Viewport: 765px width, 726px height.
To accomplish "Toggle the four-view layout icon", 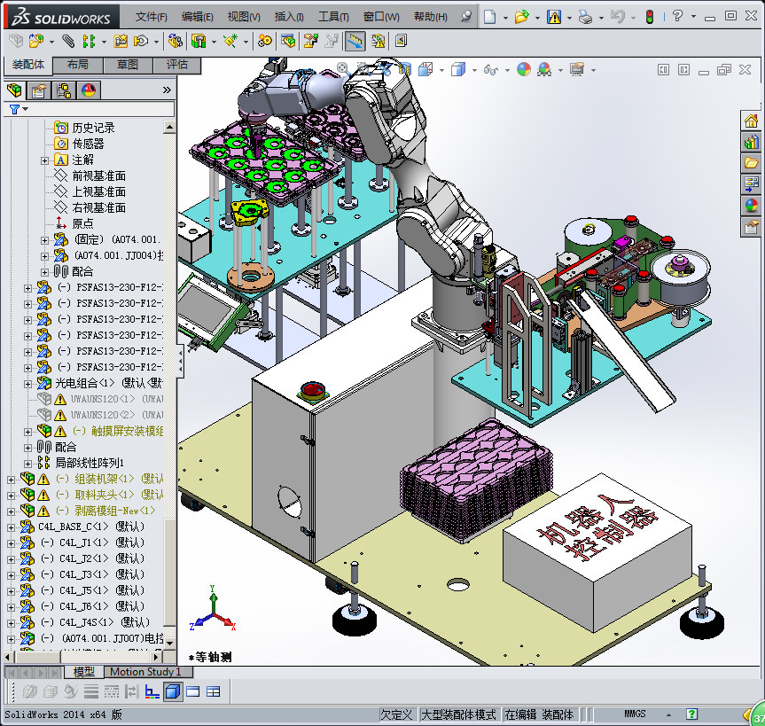I will (x=214, y=691).
